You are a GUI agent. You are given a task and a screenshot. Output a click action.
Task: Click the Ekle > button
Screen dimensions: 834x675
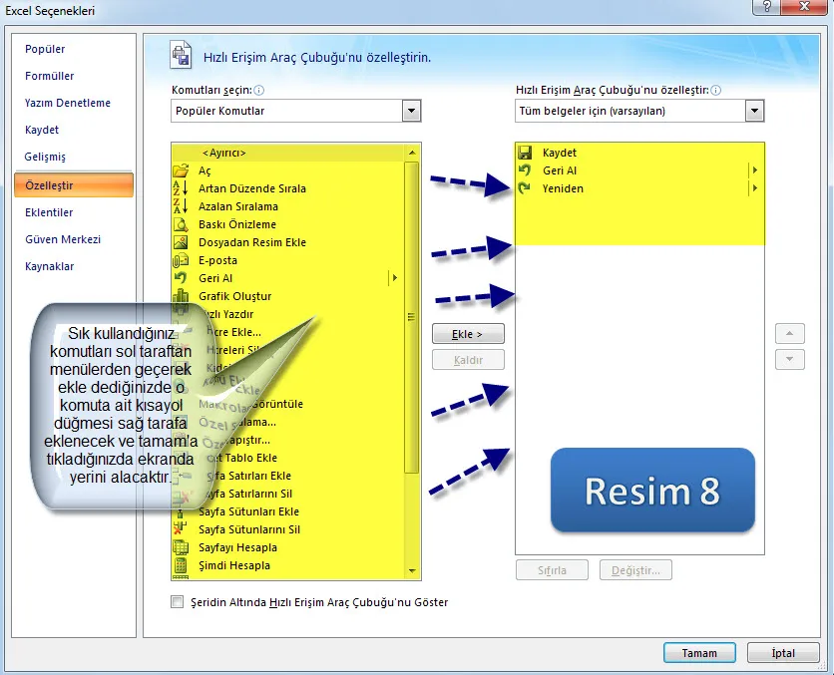[468, 334]
